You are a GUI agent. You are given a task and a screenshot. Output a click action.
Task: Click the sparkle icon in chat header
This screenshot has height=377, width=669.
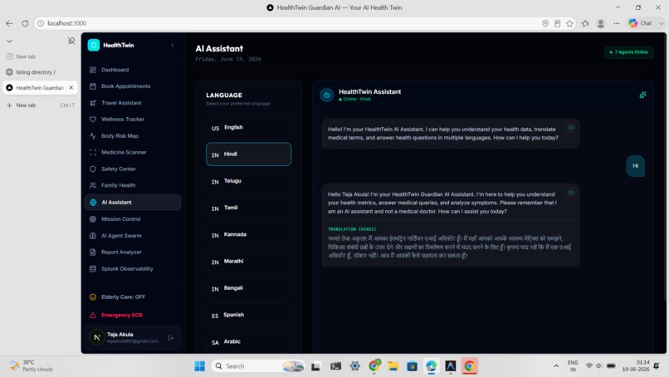(x=642, y=95)
